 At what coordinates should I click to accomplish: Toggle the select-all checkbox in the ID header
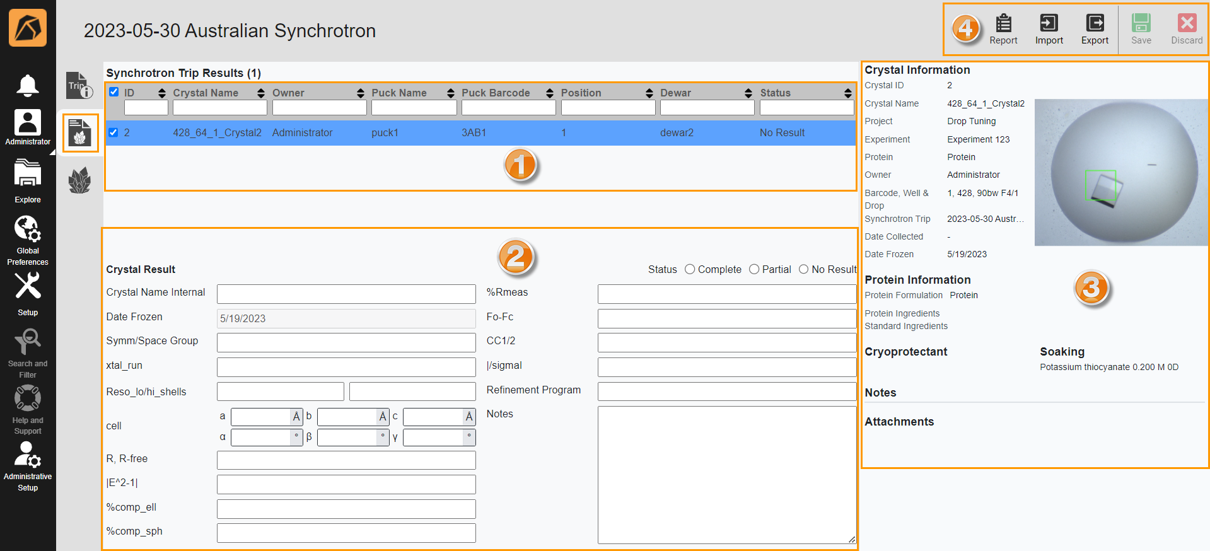click(x=113, y=92)
